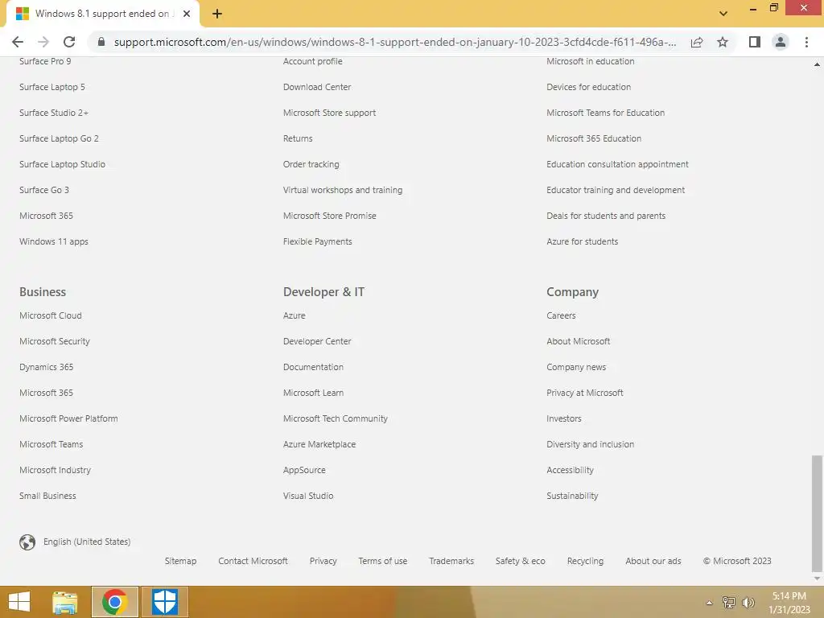824x618 pixels.
Task: Open Safety & eco footer link
Action: [x=521, y=561]
